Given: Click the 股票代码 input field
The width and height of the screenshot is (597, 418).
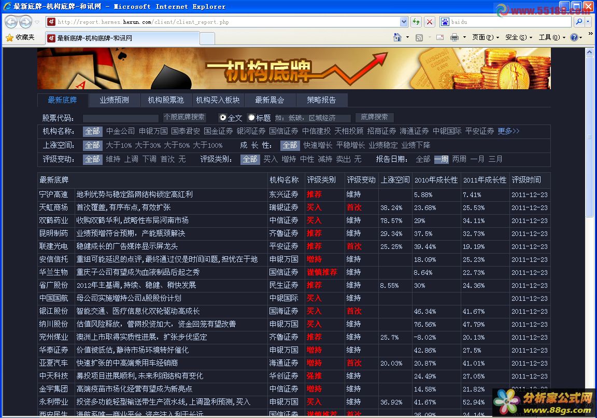Looking at the screenshot, I should 120,118.
